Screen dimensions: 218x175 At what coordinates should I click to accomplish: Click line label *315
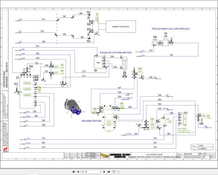pyautogui.click(x=84, y=71)
